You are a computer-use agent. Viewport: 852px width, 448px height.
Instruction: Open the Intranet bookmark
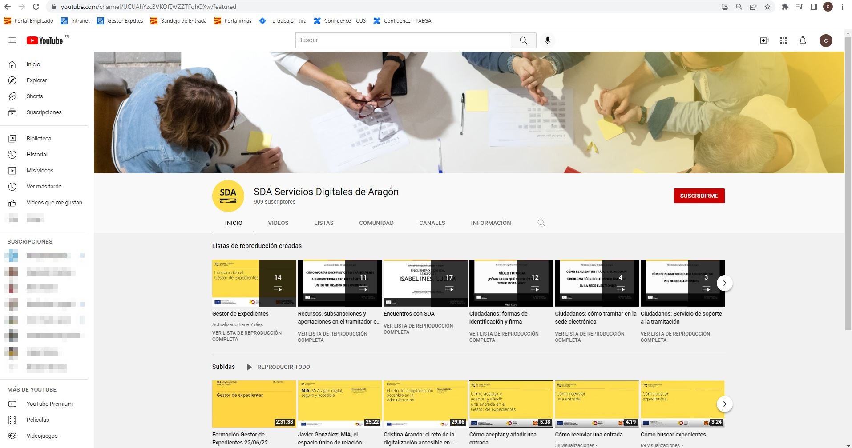pos(75,21)
